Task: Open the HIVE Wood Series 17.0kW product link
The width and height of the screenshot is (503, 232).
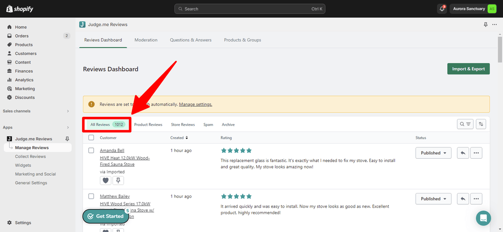Action: pyautogui.click(x=127, y=210)
